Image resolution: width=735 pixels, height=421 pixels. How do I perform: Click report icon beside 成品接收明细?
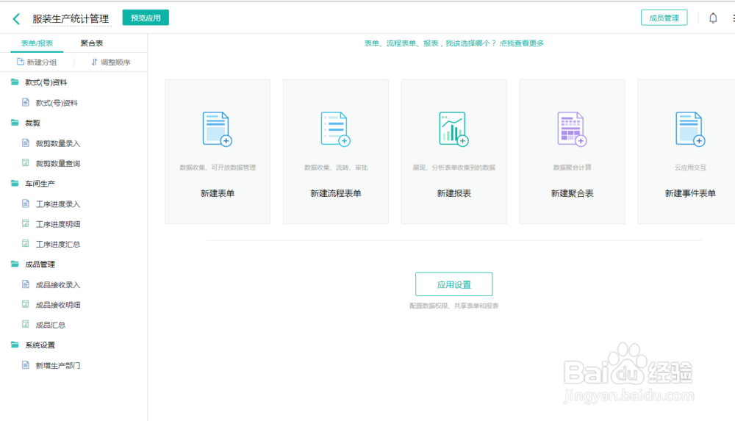26,303
